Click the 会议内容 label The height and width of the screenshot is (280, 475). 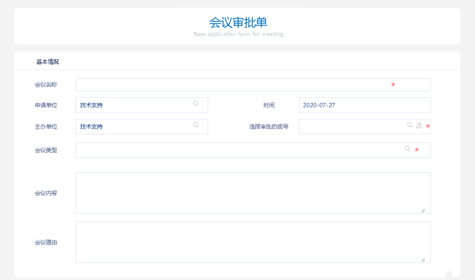pyautogui.click(x=46, y=193)
